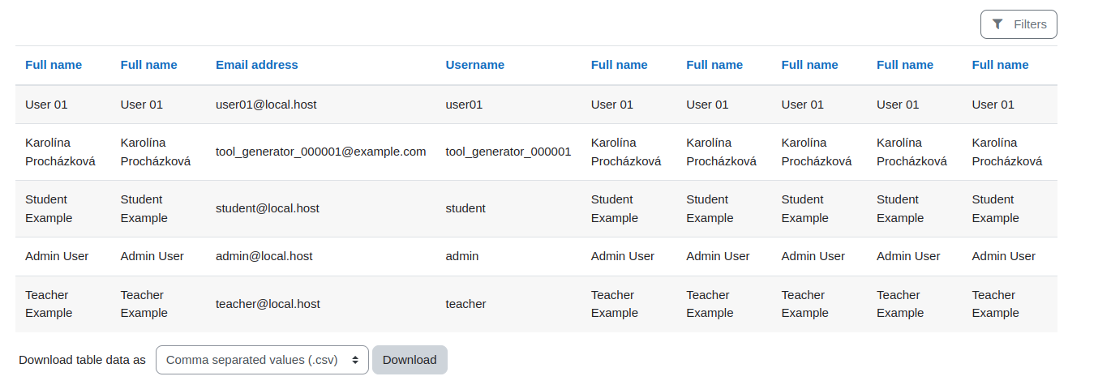Open the Filters panel
Image resolution: width=1111 pixels, height=385 pixels.
tap(1019, 24)
